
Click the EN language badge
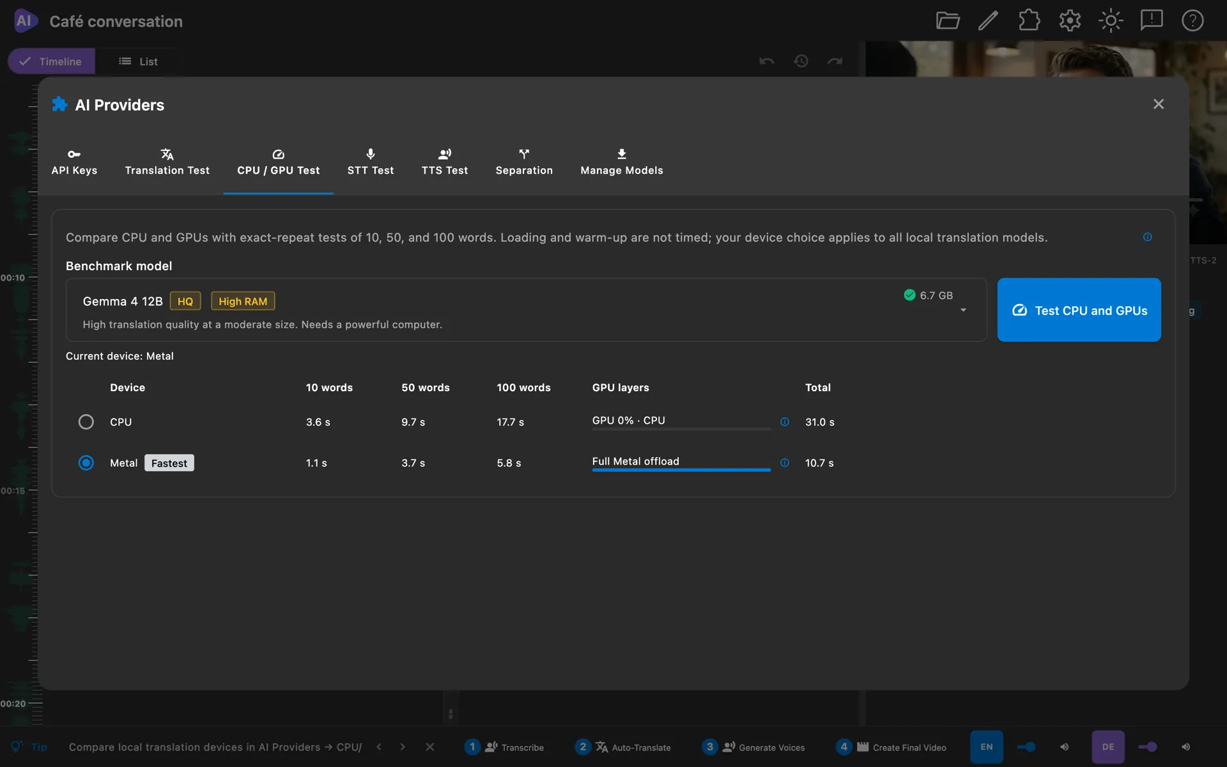tap(987, 747)
